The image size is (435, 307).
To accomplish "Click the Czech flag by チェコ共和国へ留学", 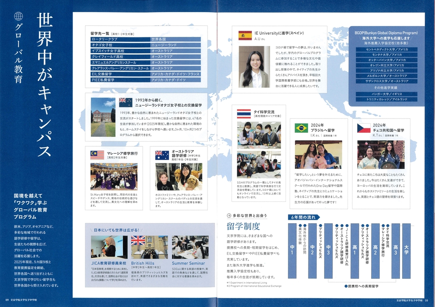I will click(x=364, y=128).
